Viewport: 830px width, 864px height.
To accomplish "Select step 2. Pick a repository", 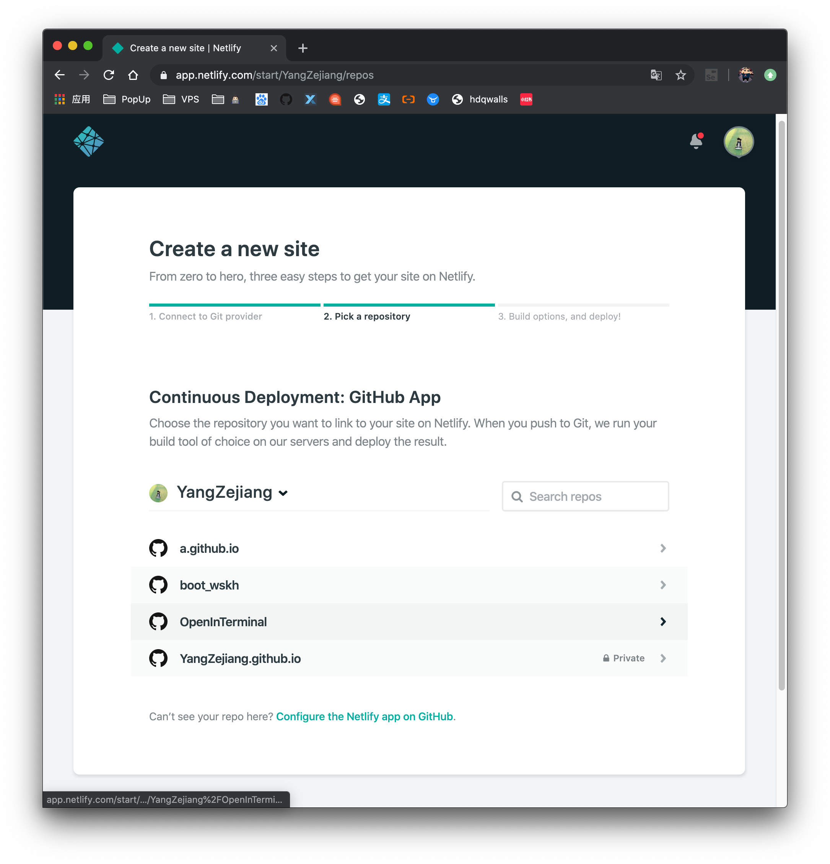I will pos(367,316).
